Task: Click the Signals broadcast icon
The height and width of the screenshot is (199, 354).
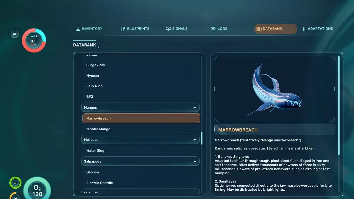Action: click(x=168, y=29)
